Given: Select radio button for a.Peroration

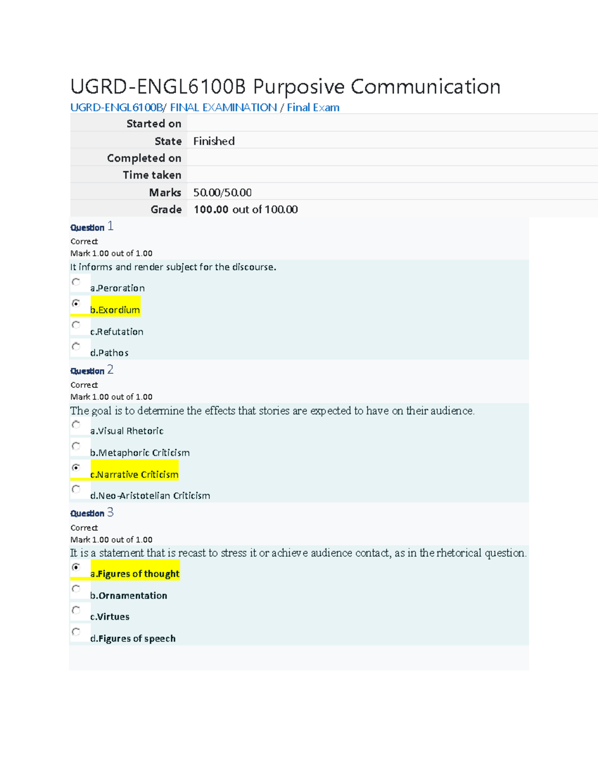Looking at the screenshot, I should (x=76, y=282).
